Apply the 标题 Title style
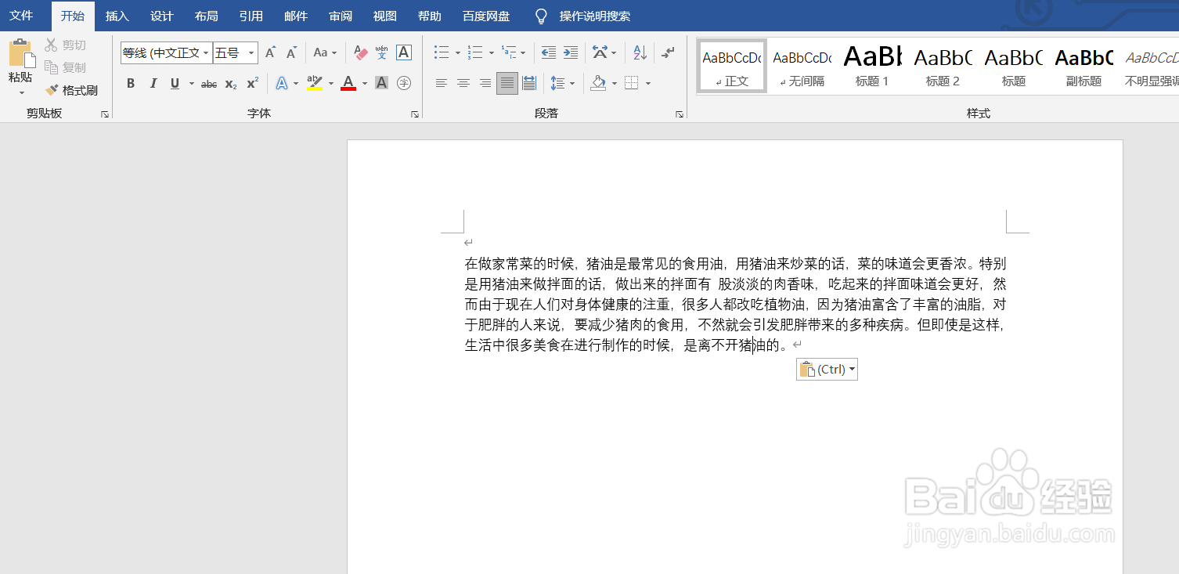1179x574 pixels. coord(1013,66)
